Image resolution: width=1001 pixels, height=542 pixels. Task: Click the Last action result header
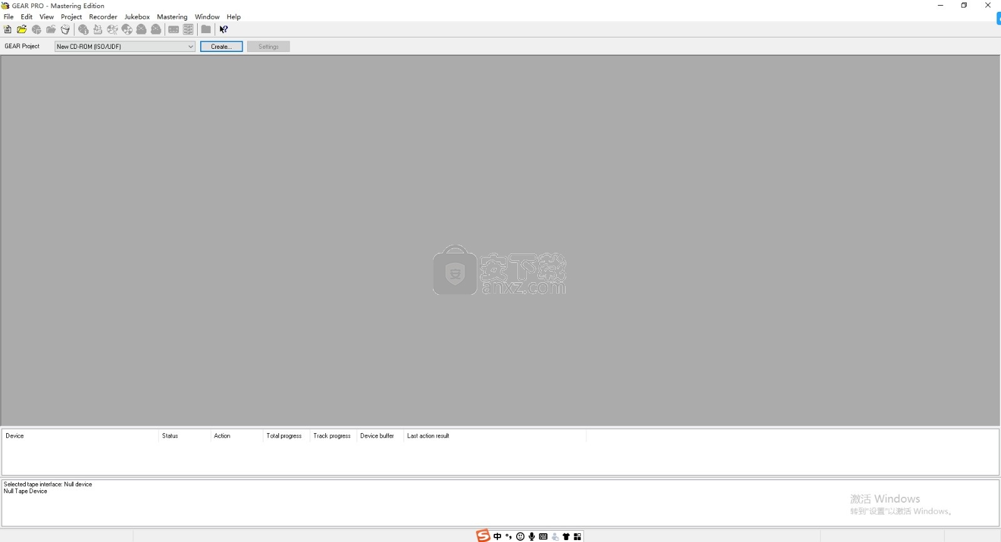pyautogui.click(x=494, y=436)
